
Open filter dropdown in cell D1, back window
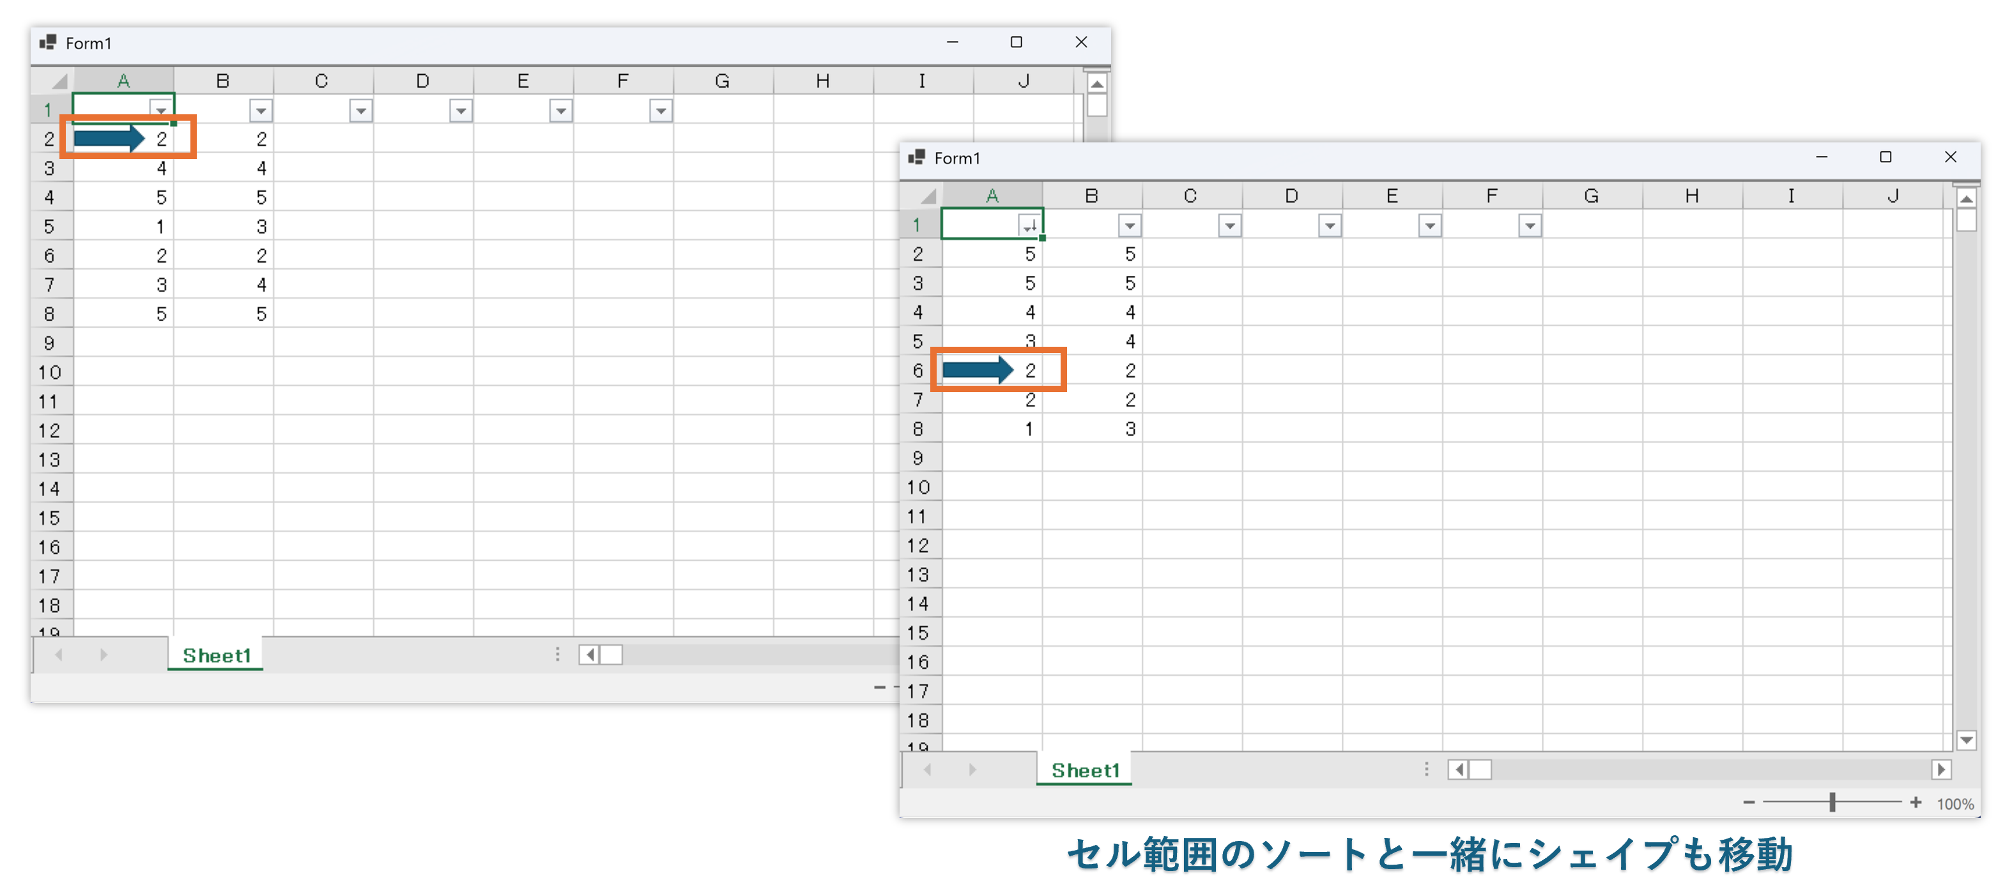click(x=461, y=111)
